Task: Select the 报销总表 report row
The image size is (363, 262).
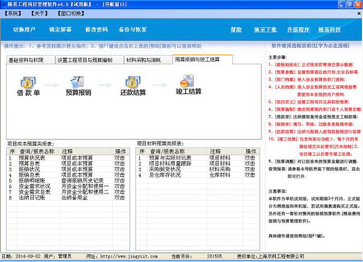Action: pos(68,175)
